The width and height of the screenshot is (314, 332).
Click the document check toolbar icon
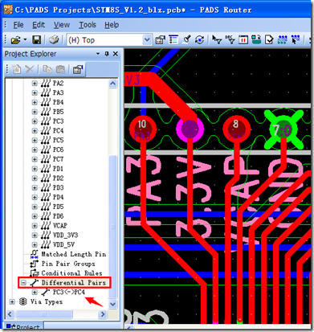click(269, 39)
